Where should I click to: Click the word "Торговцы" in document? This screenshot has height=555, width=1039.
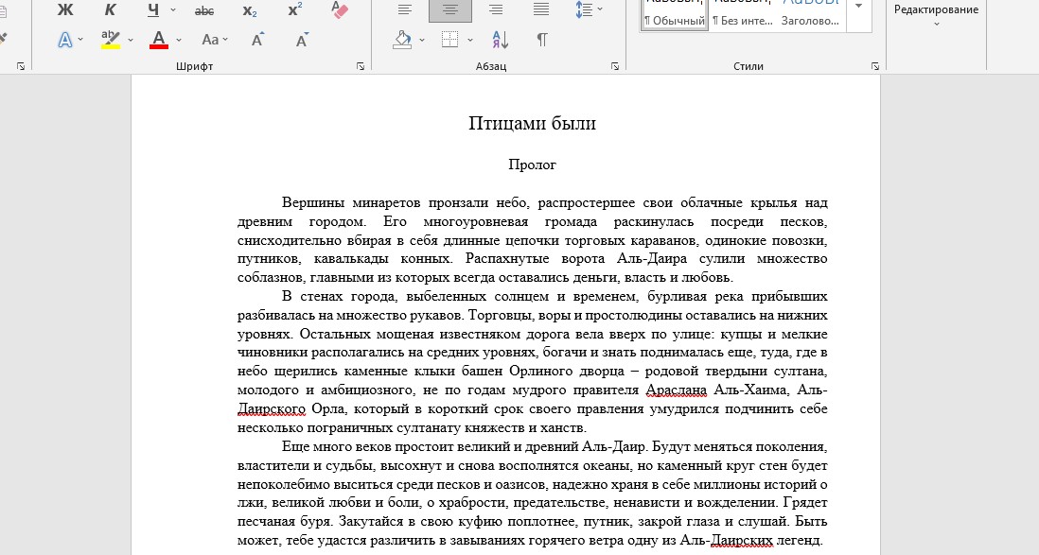click(x=501, y=315)
